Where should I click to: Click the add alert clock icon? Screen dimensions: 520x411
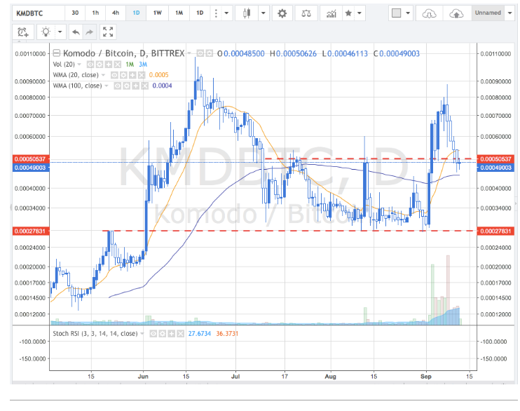click(23, 32)
